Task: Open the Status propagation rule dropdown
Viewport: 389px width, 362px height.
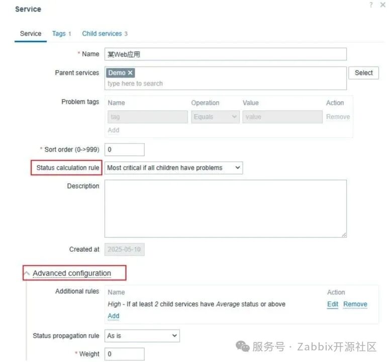Action: (x=142, y=336)
